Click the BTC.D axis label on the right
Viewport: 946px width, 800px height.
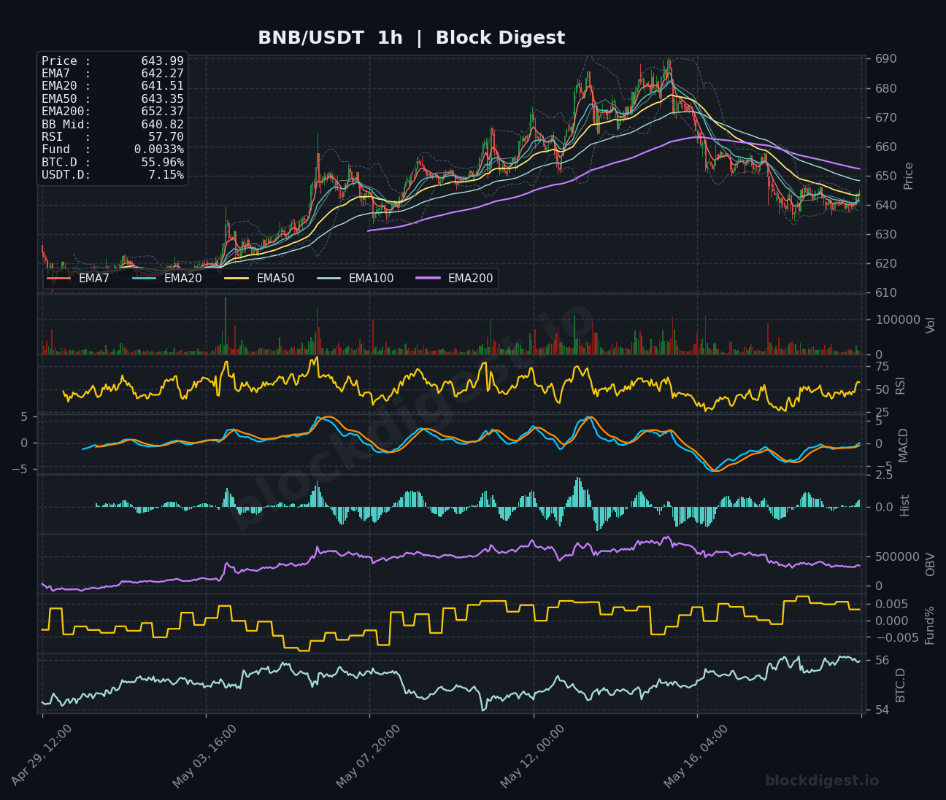[x=900, y=685]
